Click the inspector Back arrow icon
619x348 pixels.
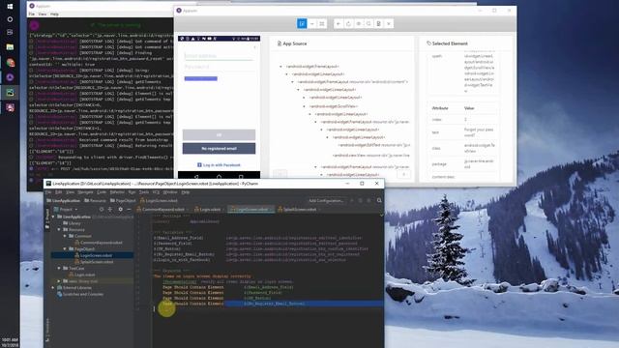339,23
